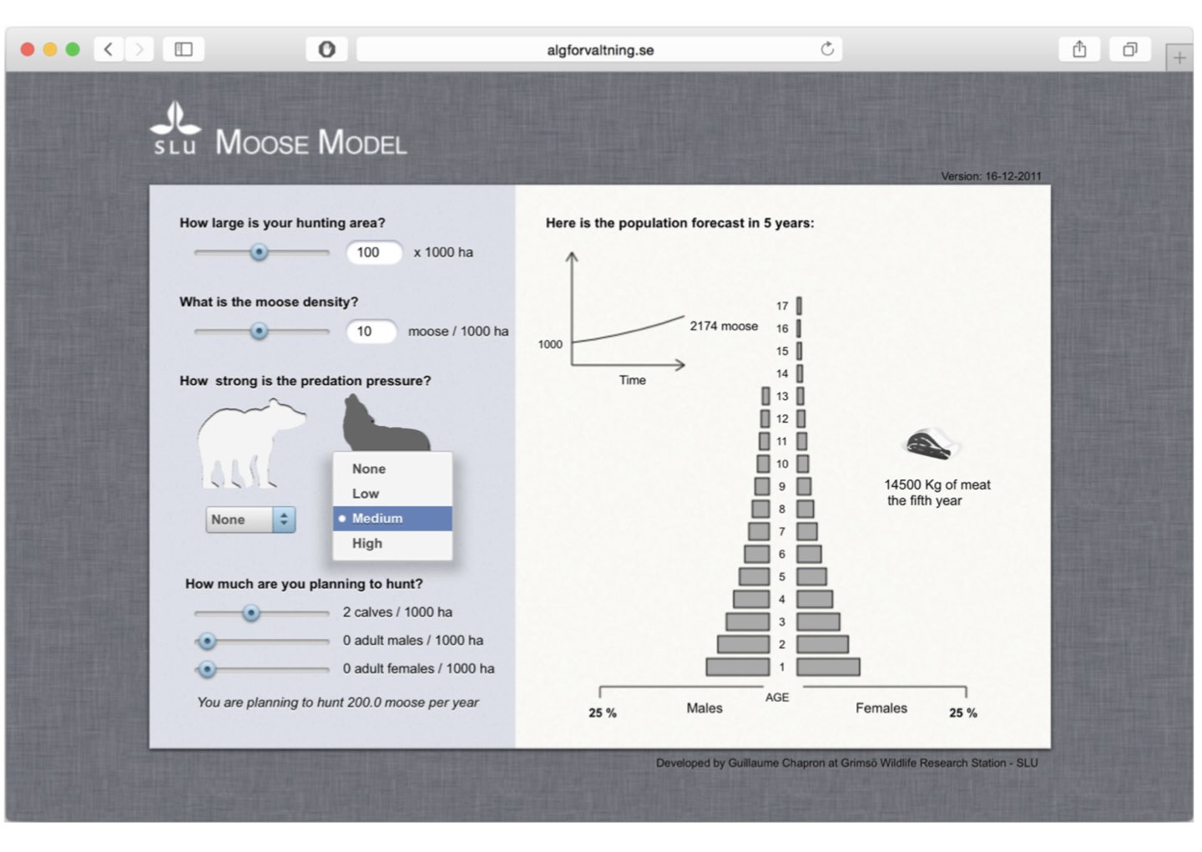Click the browser back arrow button

pos(109,49)
